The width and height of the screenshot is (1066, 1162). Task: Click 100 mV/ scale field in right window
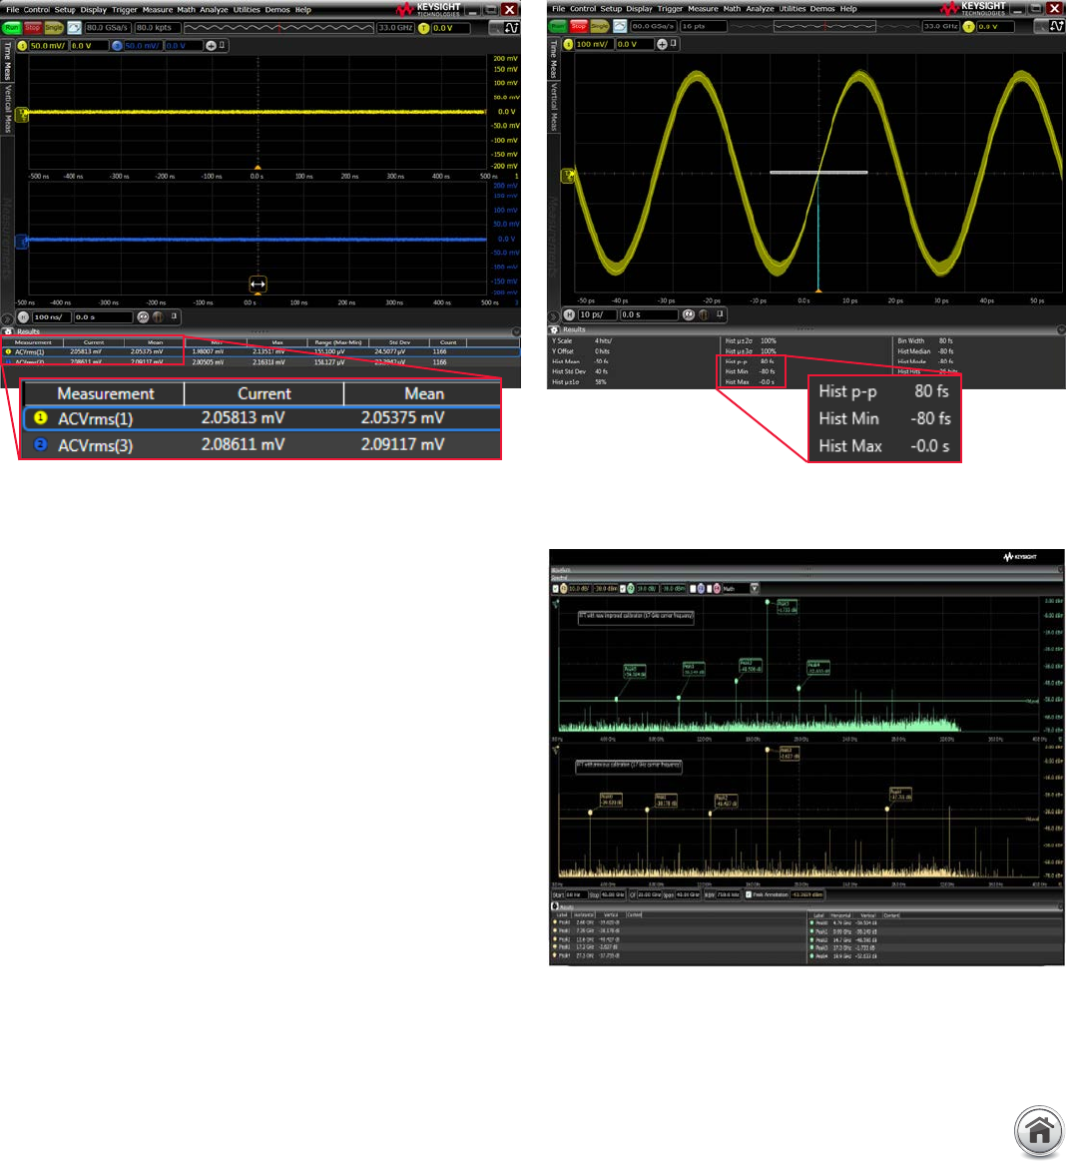[593, 45]
